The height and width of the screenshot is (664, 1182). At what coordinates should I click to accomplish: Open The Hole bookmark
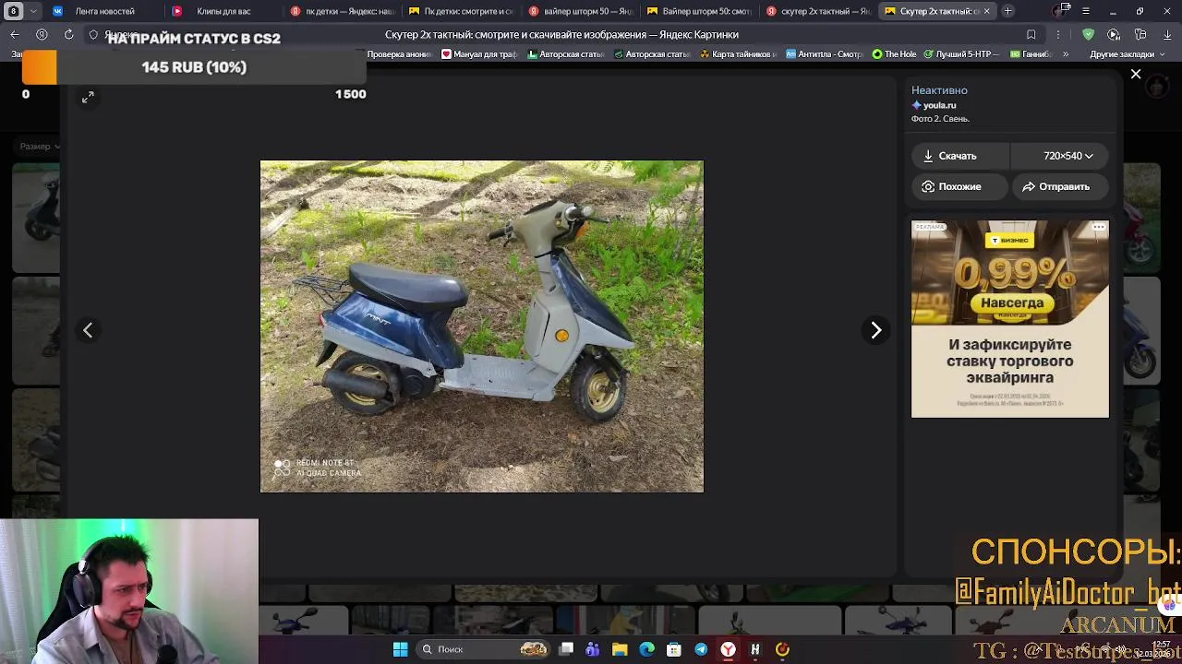pyautogui.click(x=894, y=54)
